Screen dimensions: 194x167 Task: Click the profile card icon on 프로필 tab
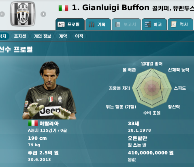(61, 24)
